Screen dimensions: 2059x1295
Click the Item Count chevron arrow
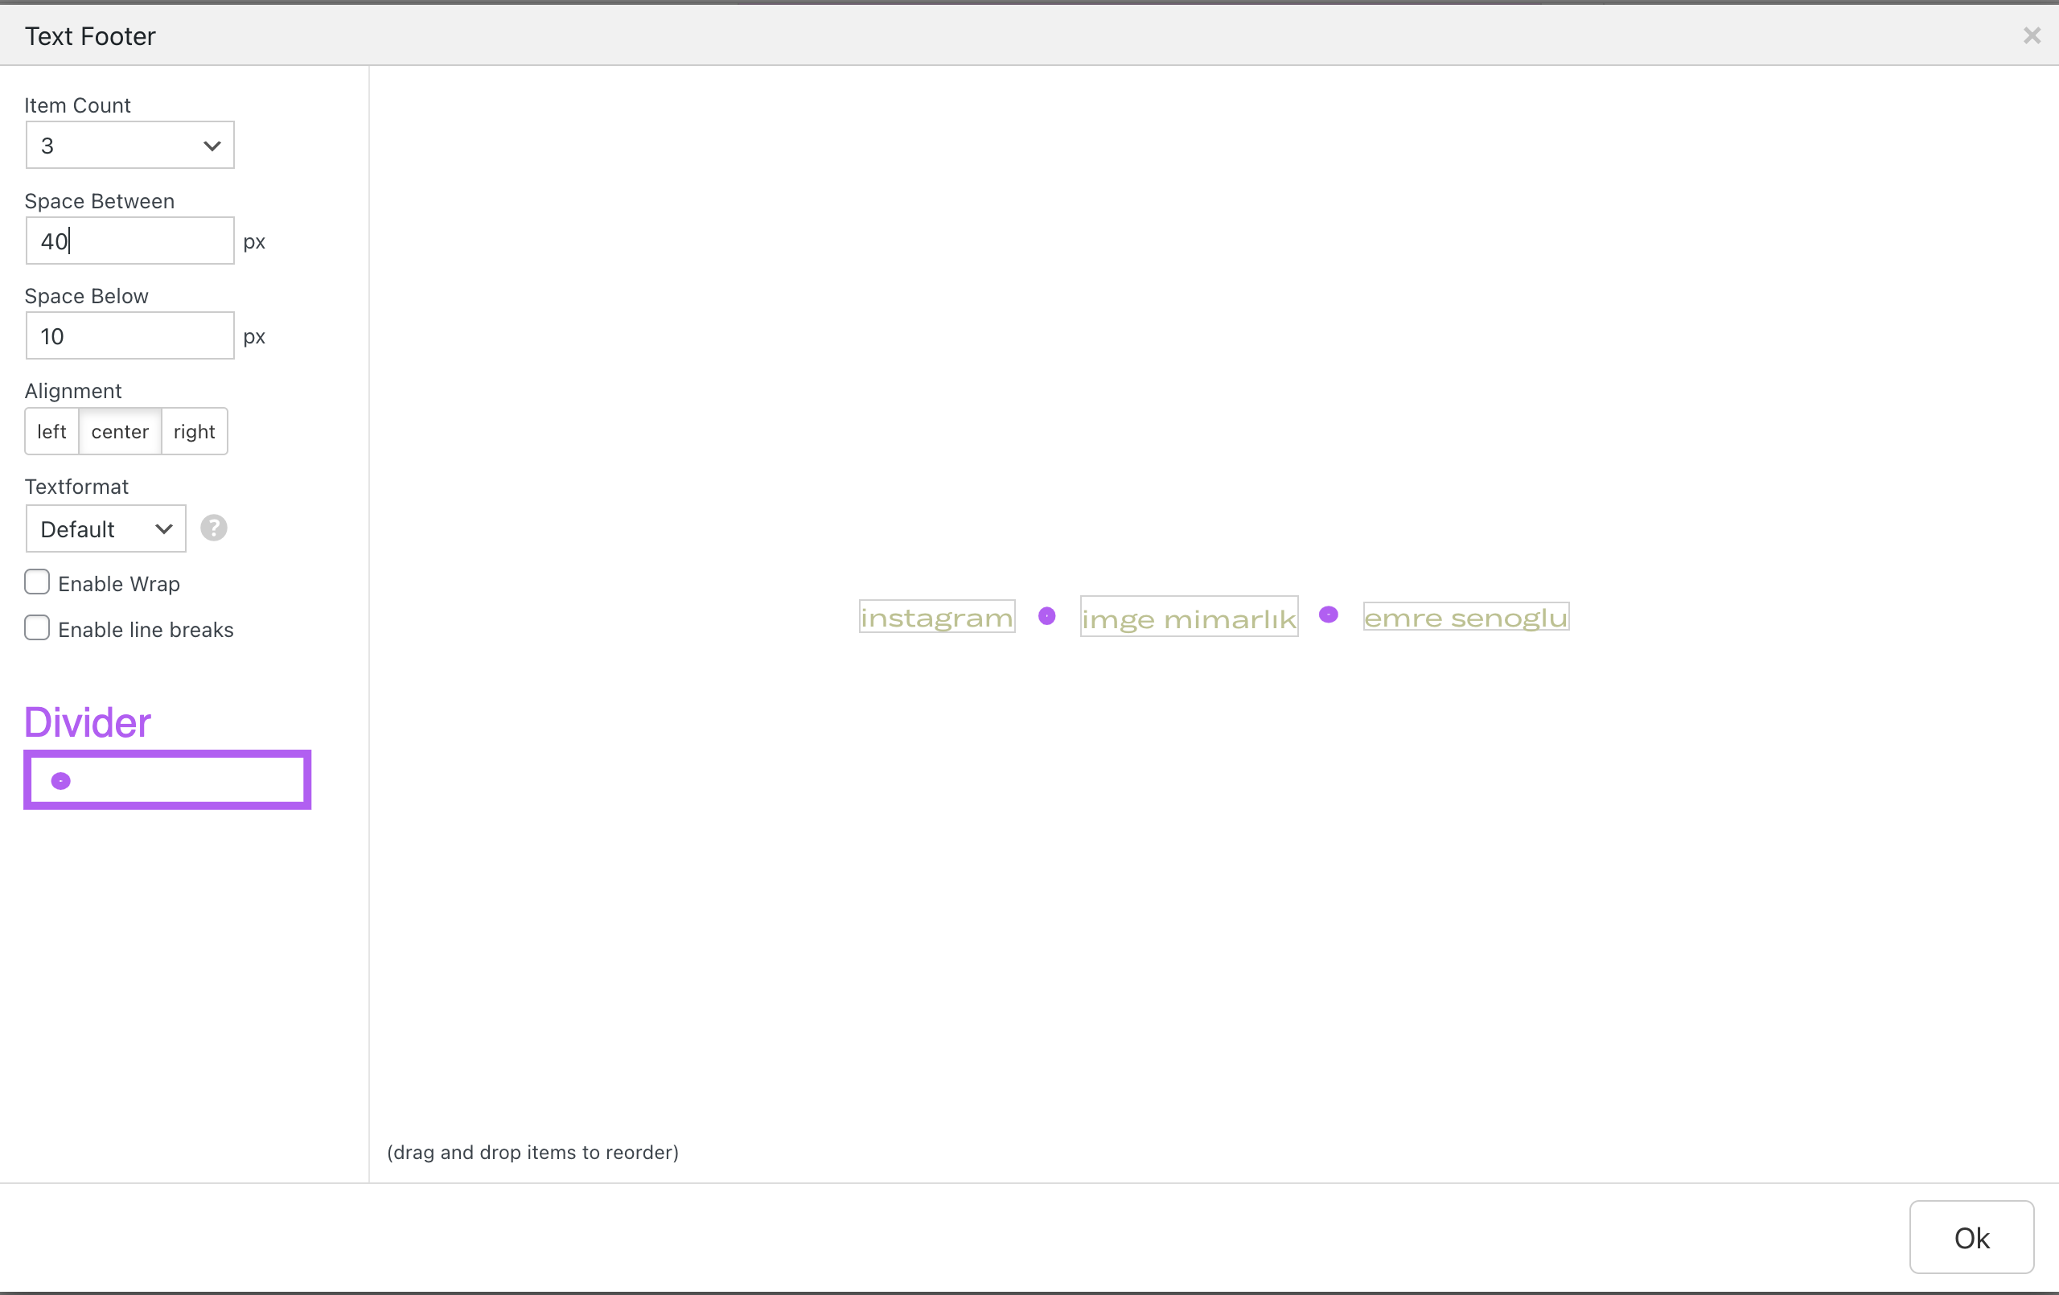pyautogui.click(x=212, y=146)
